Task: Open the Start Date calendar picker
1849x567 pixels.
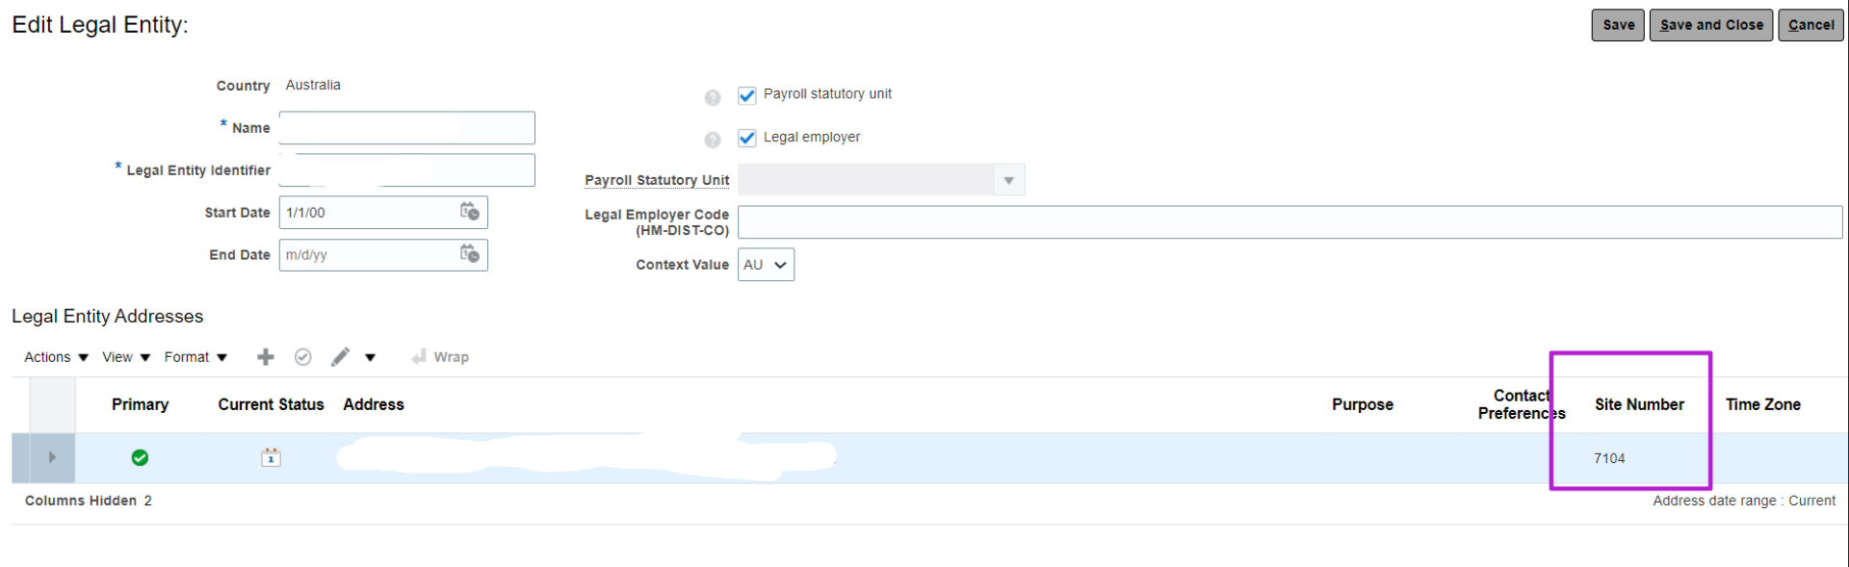Action: tap(471, 212)
